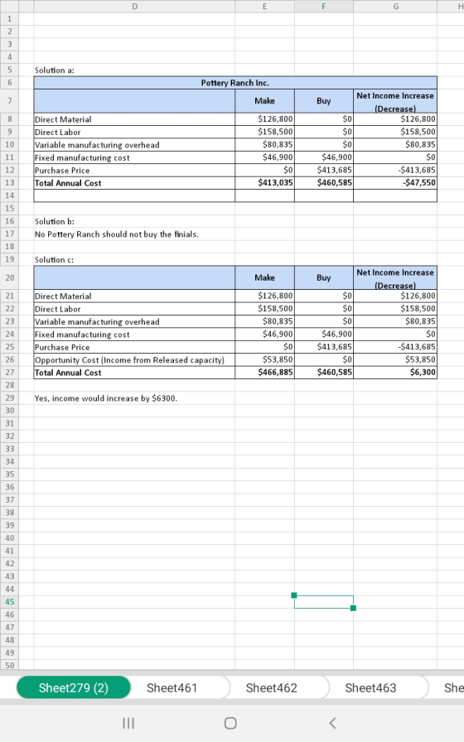Click the bottom-right selection handle of the active cell
The height and width of the screenshot is (742, 464).
click(x=353, y=608)
